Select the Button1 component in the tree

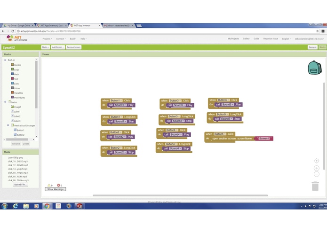click(x=19, y=130)
